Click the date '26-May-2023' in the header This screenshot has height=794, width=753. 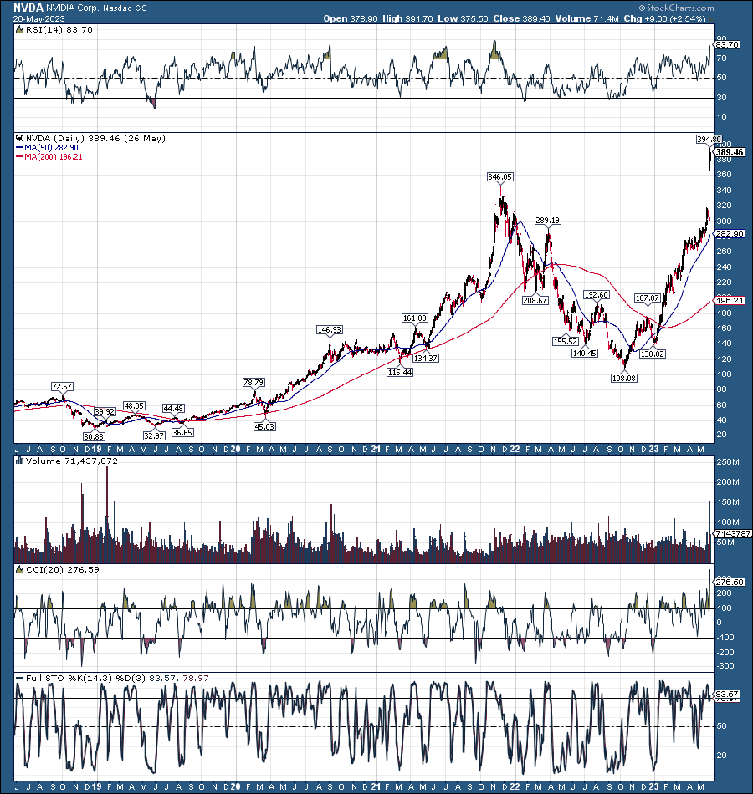39,18
